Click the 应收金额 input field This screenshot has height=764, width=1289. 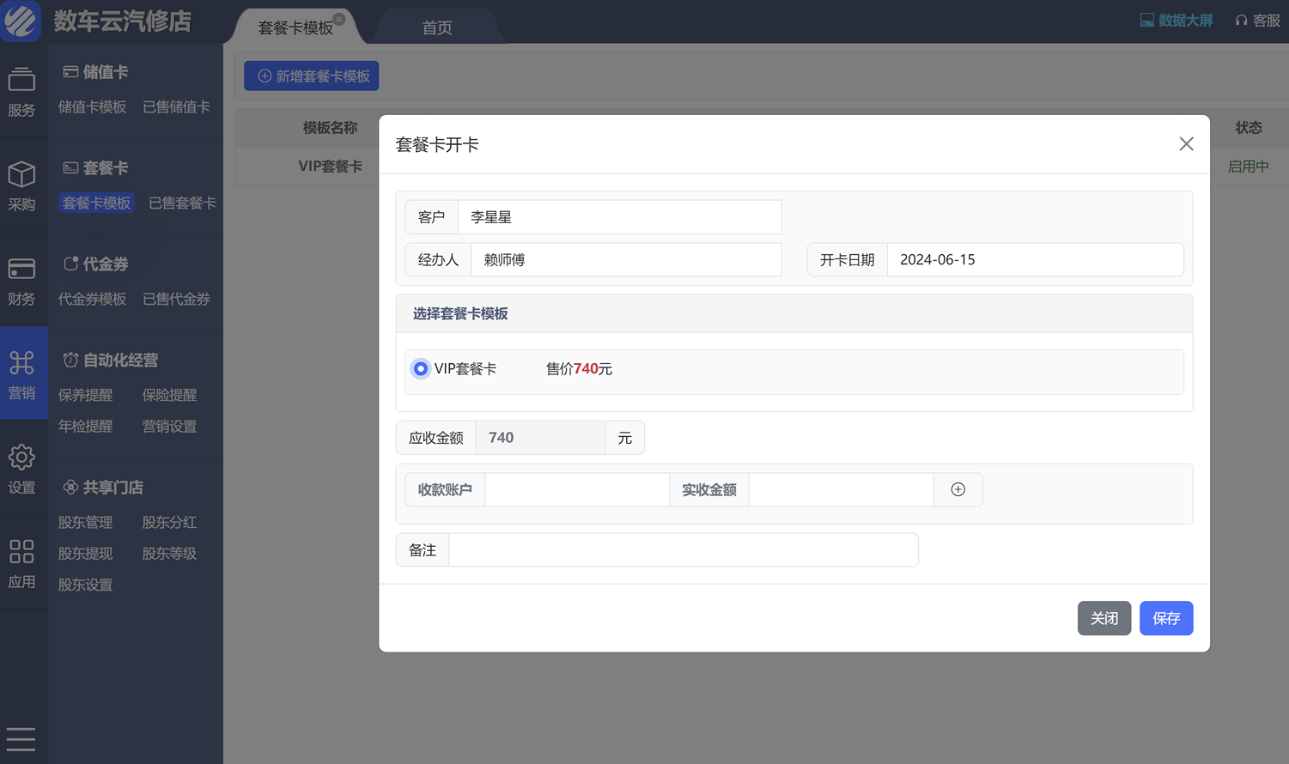[541, 438]
